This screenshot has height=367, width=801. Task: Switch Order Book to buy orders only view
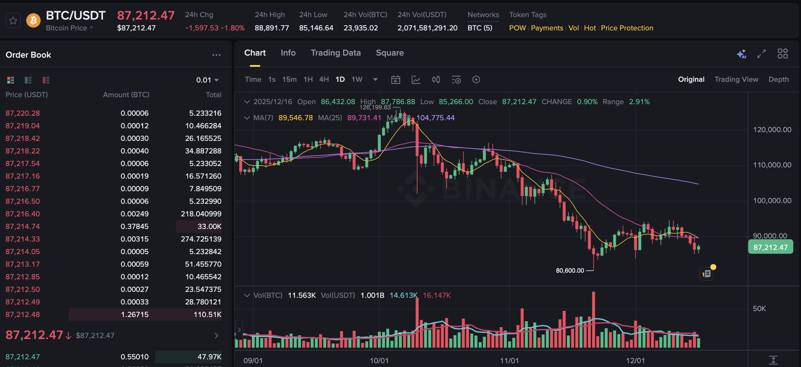click(x=28, y=80)
